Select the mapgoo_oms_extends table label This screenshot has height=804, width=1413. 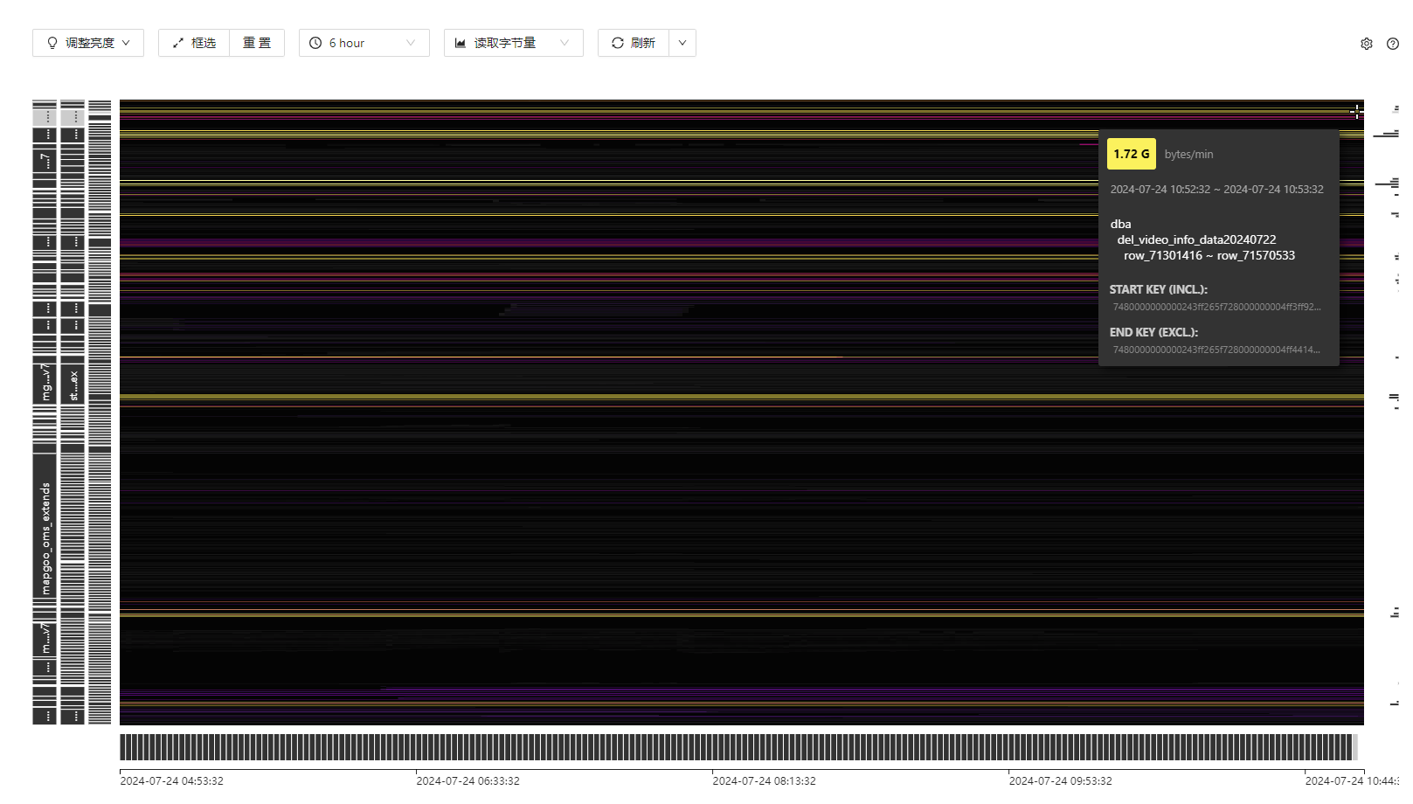tap(45, 537)
